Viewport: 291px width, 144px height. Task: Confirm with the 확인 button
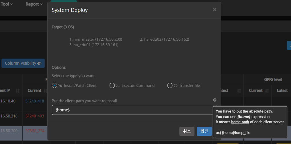204,131
